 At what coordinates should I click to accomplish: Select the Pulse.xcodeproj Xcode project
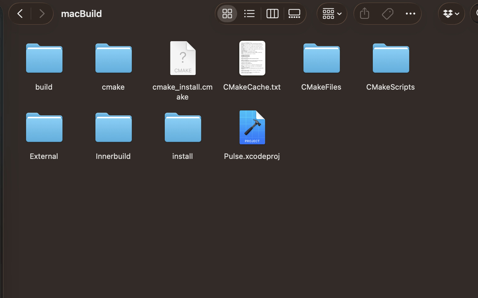(x=252, y=127)
